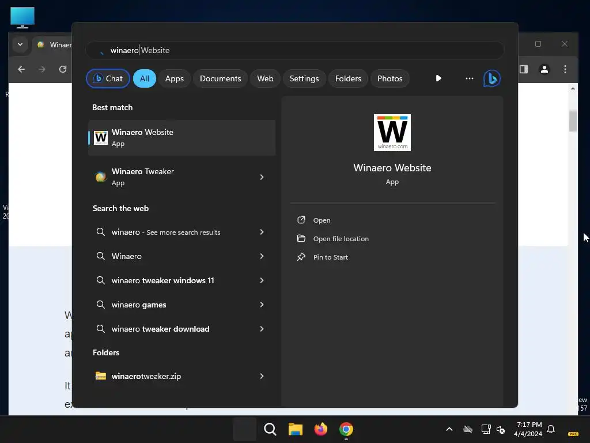The image size is (590, 443).
Task: Click inside the search box containing winaero
Action: (294, 50)
